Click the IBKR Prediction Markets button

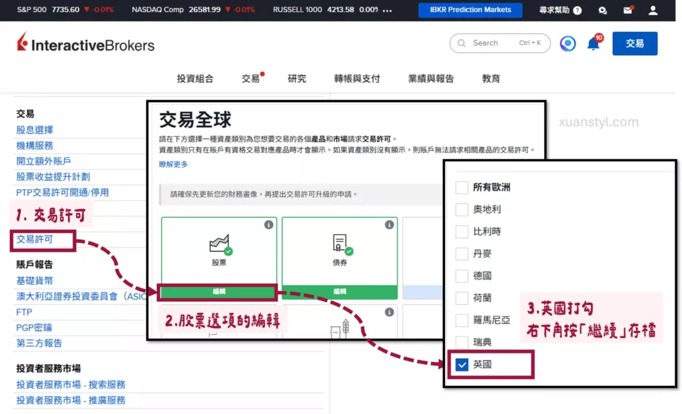coord(470,10)
